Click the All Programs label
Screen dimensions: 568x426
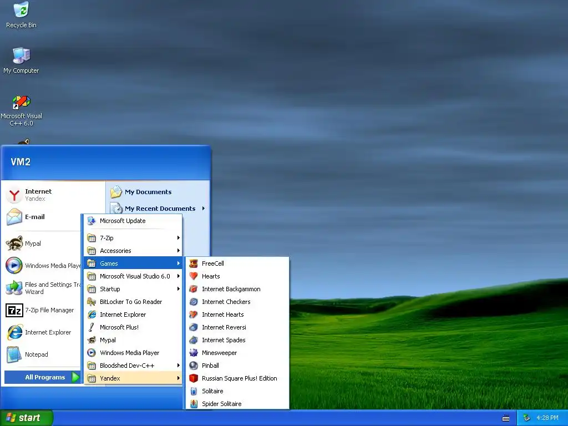click(45, 377)
